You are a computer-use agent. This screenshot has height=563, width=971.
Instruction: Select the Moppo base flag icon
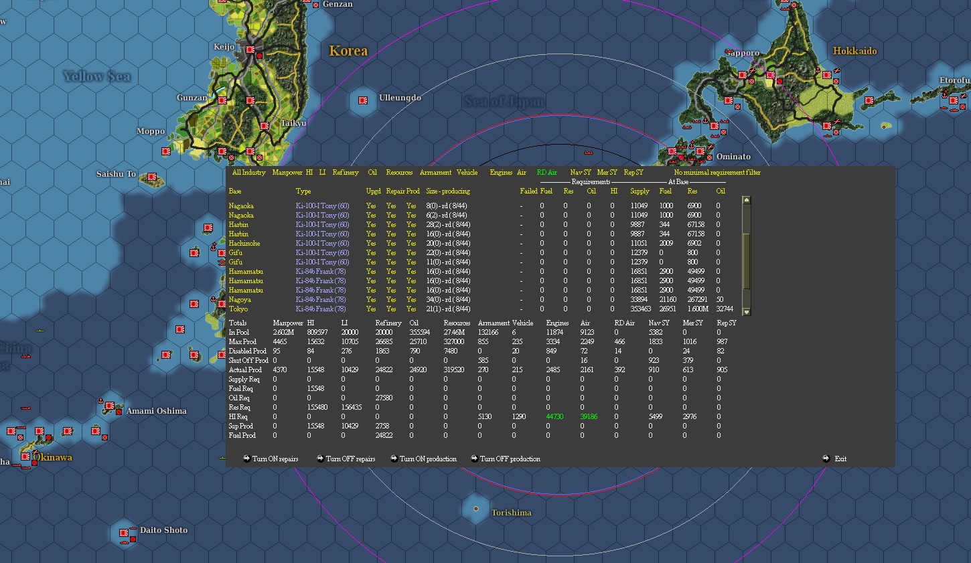coord(166,151)
